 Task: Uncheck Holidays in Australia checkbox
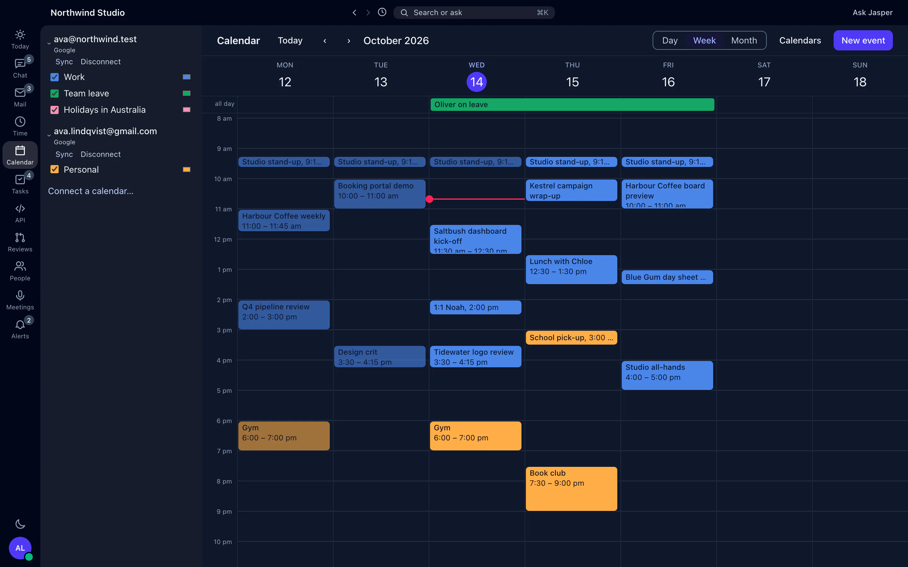pos(55,110)
